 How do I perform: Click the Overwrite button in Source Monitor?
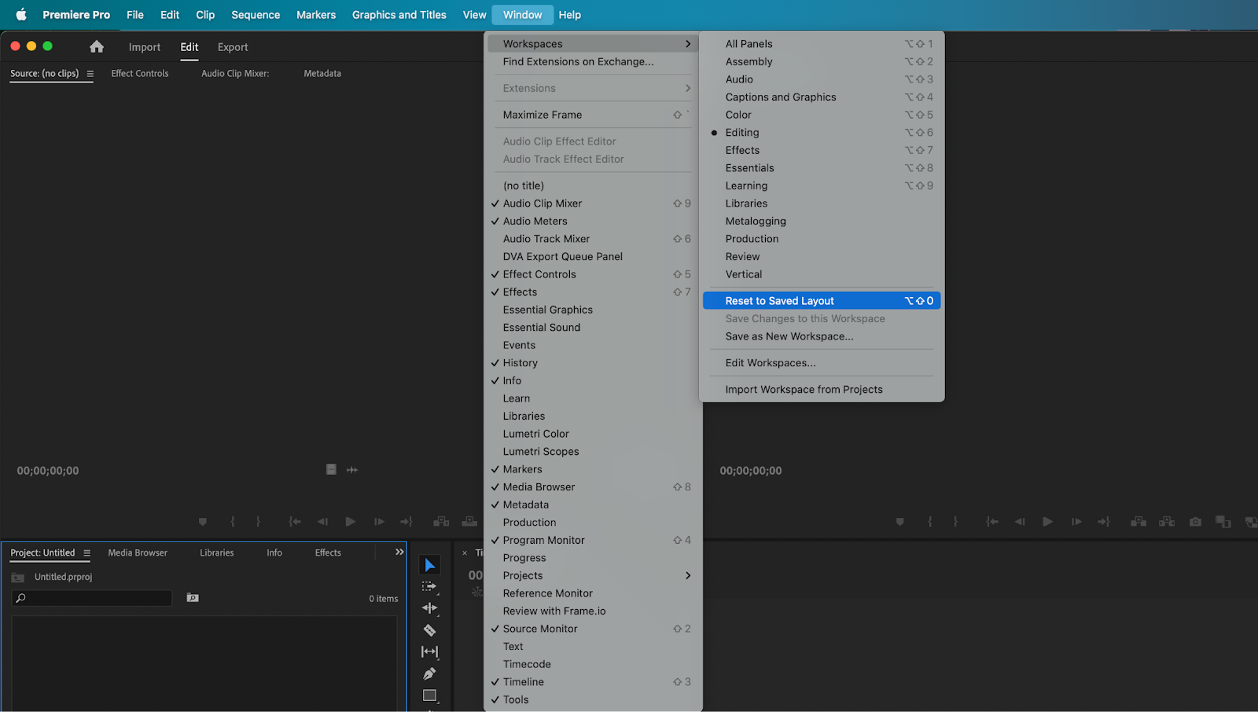pos(469,521)
